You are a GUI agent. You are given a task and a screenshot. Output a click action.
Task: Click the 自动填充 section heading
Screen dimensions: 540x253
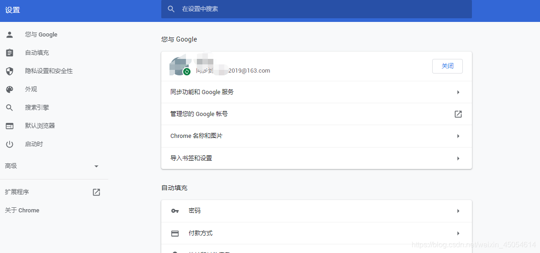pyautogui.click(x=174, y=188)
